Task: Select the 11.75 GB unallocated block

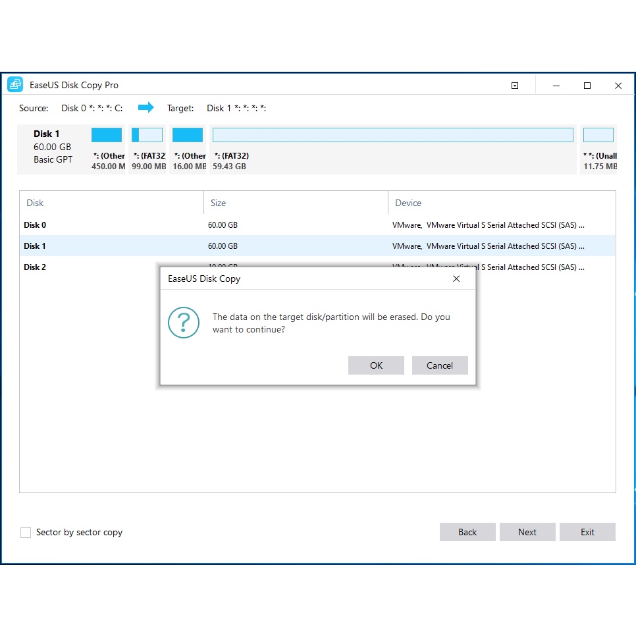Action: pos(598,134)
